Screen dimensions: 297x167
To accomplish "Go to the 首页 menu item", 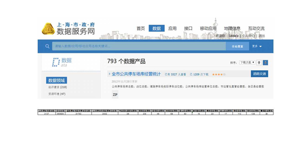I will point(141,28).
